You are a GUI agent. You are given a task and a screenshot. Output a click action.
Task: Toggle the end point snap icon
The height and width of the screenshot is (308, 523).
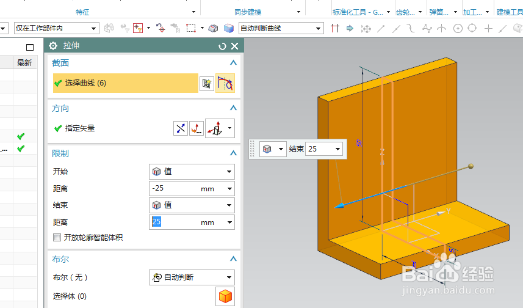(381, 28)
